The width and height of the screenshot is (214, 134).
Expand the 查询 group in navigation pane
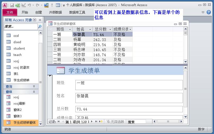[34, 86]
